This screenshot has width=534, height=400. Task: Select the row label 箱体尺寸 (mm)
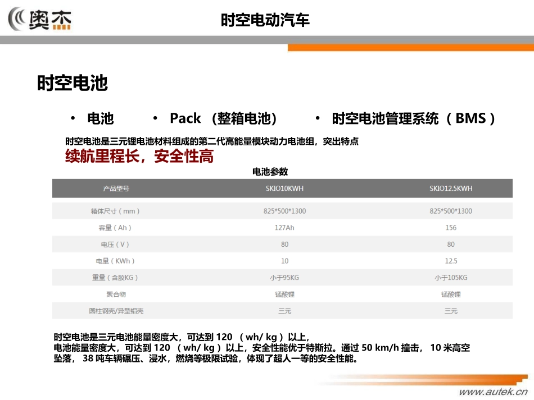(x=115, y=211)
